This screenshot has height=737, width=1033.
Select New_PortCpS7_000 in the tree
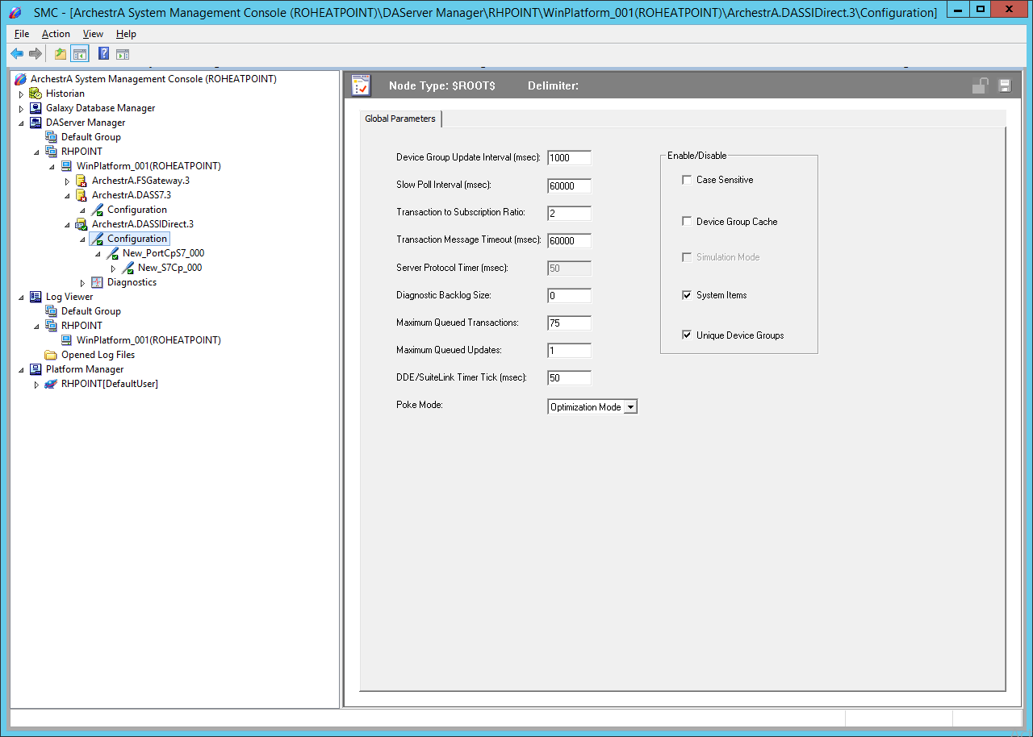pyautogui.click(x=163, y=253)
